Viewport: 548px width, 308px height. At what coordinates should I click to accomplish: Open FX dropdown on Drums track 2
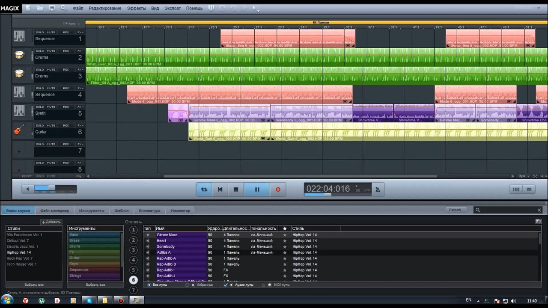point(80,51)
